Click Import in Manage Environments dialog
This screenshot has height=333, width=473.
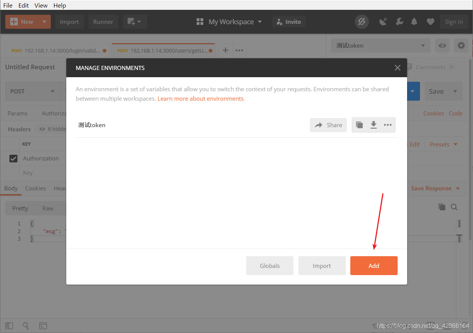point(322,266)
